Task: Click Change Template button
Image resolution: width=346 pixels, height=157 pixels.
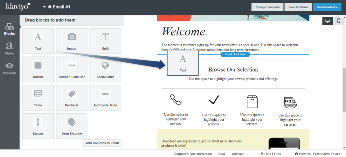Action: [267, 7]
